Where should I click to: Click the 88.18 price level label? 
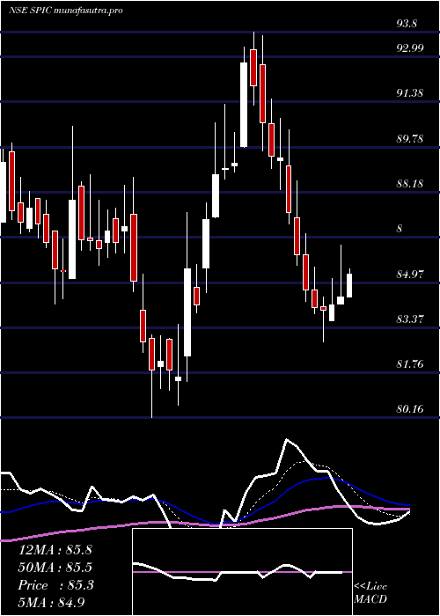coord(410,184)
